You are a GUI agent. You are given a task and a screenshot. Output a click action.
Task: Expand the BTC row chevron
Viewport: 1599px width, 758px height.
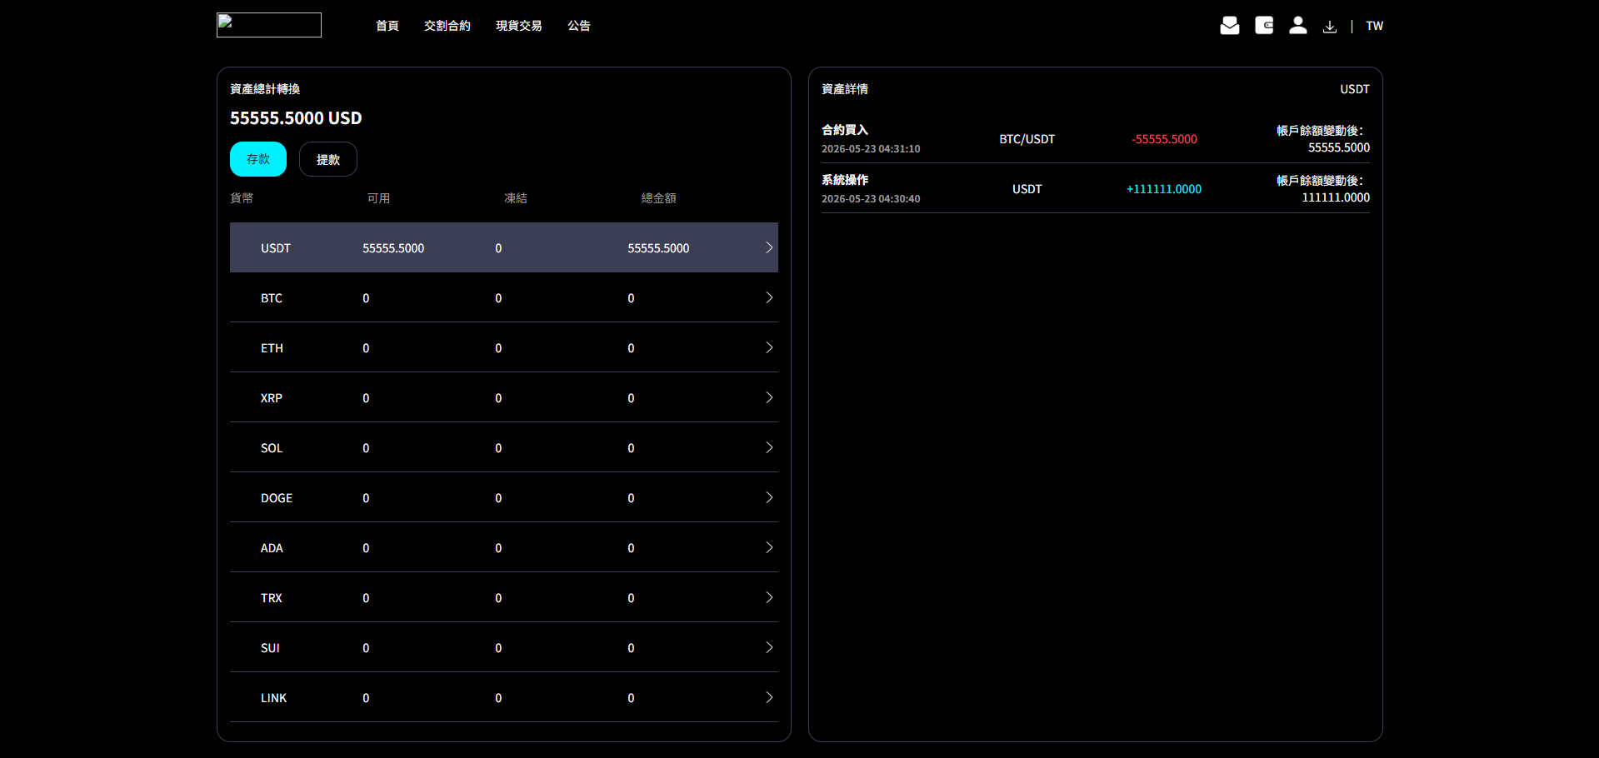pyautogui.click(x=769, y=297)
